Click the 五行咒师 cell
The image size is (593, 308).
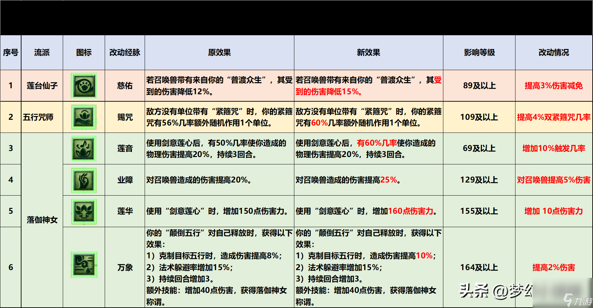click(42, 117)
